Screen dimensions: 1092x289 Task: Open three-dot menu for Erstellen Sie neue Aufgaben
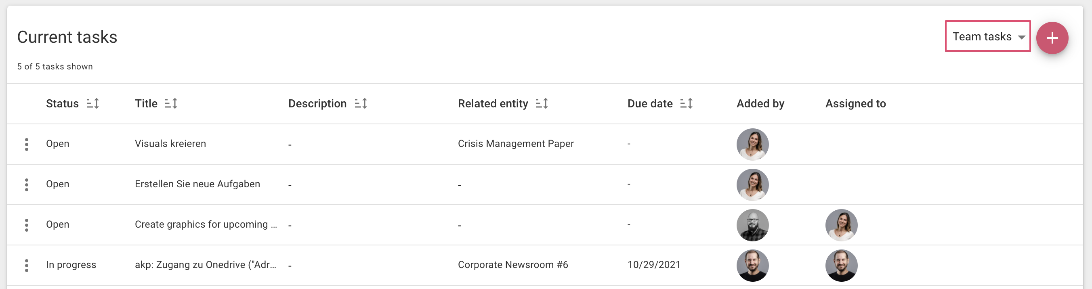pos(27,184)
